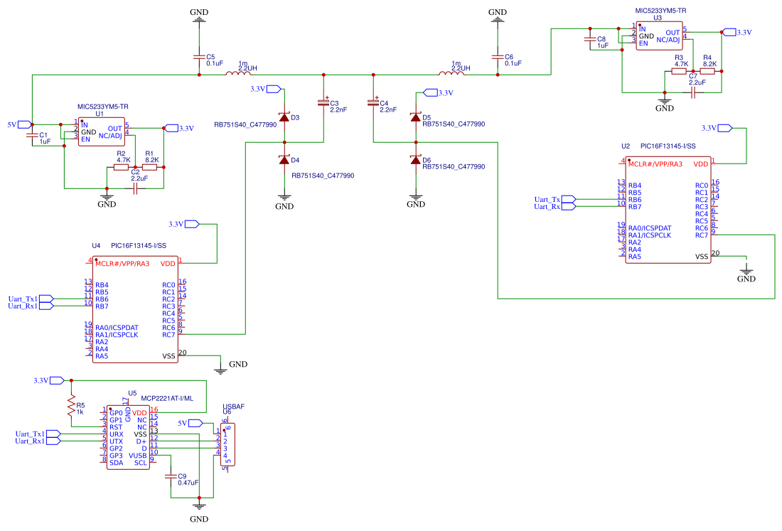
Task: Select the 3.3V flag feeding U2 VDD
Action: (x=724, y=128)
